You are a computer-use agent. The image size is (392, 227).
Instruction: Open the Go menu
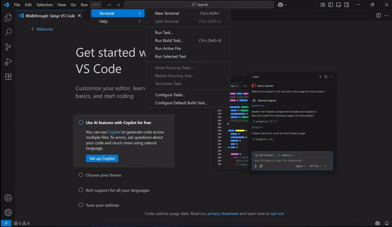tap(73, 5)
